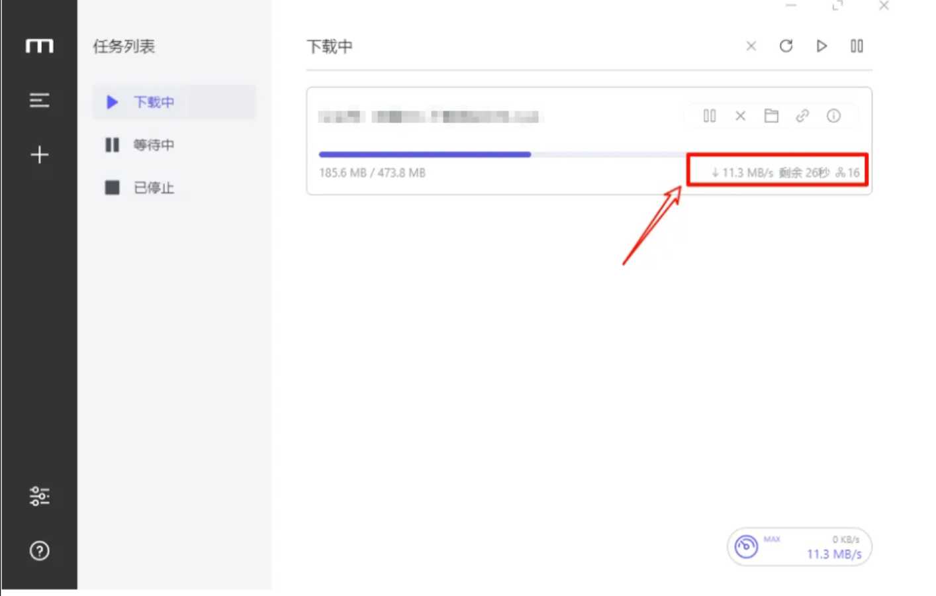Remove selected tasks using the header X button
This screenshot has width=936, height=596.
pyautogui.click(x=751, y=46)
